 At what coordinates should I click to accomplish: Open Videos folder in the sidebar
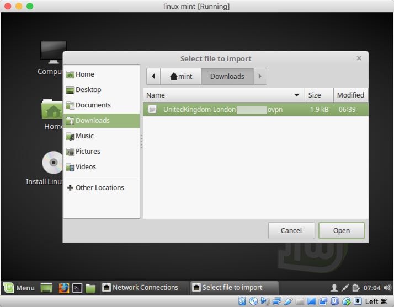(102, 166)
